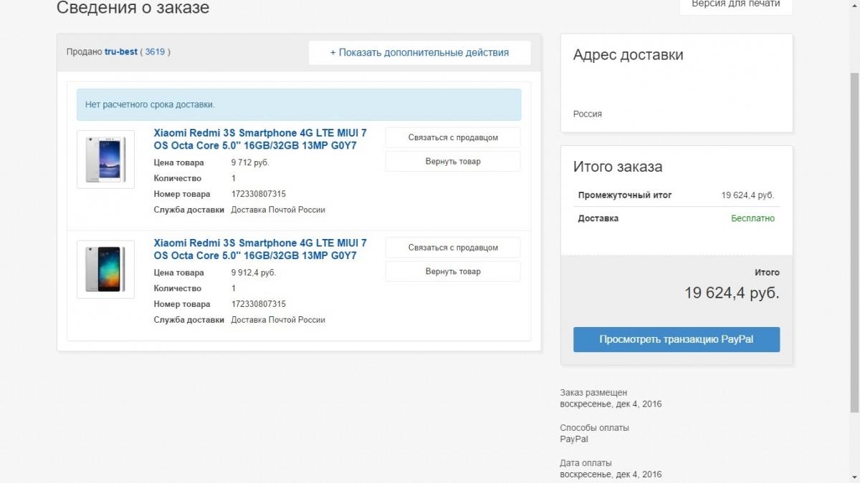
Task: Open first Xiaomi Redmi 3S item title (9 712 руб.)
Action: (260, 140)
